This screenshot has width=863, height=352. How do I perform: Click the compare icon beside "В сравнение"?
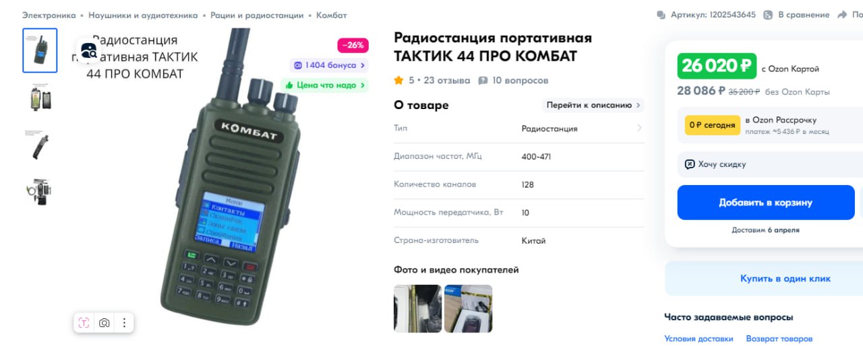[767, 15]
